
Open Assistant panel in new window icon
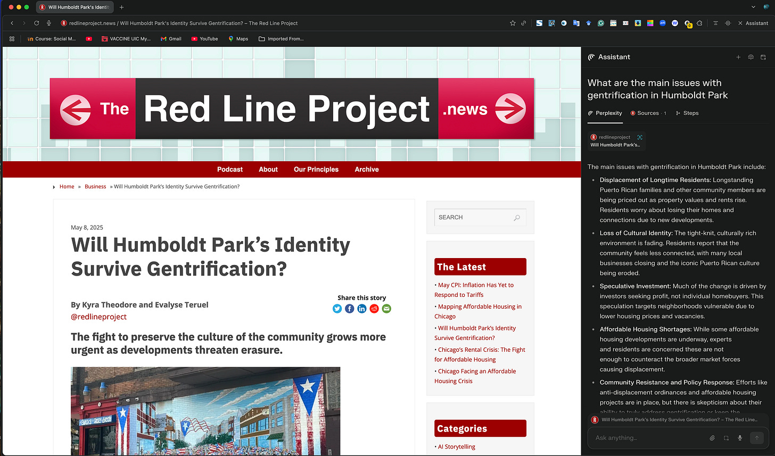point(763,57)
